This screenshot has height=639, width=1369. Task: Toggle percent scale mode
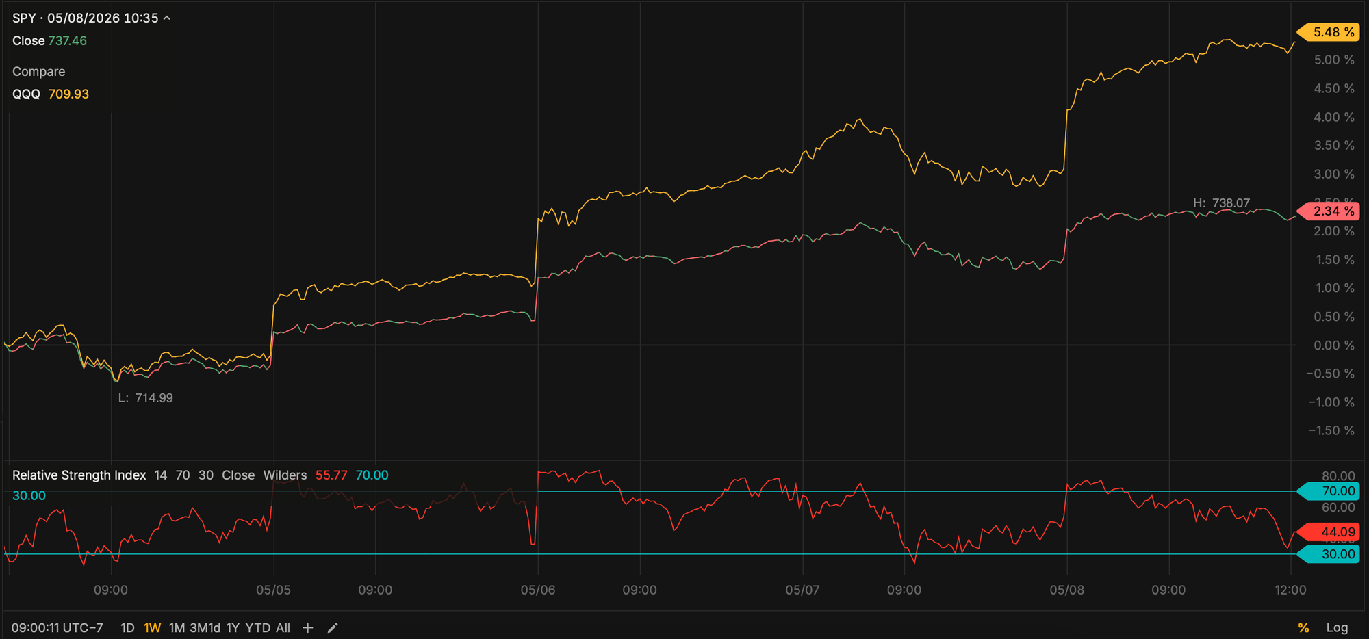pos(1303,627)
